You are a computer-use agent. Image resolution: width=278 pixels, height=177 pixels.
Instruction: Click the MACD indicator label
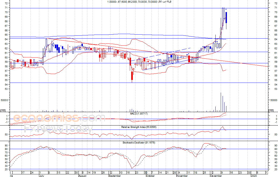coord(139,114)
